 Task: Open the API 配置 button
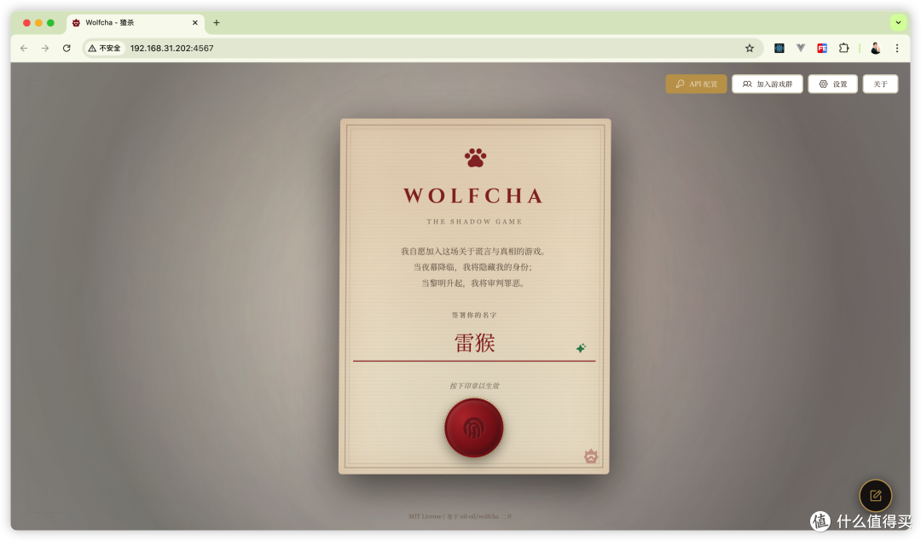coord(696,84)
